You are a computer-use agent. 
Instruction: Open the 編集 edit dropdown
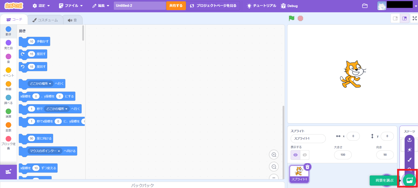tap(101, 6)
